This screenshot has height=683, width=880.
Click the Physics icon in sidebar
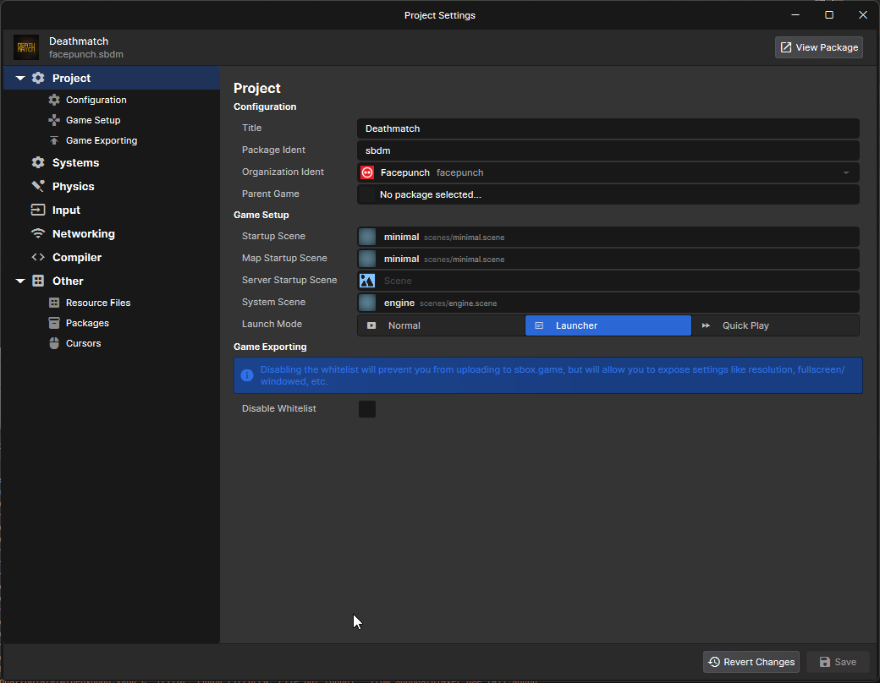click(x=38, y=186)
